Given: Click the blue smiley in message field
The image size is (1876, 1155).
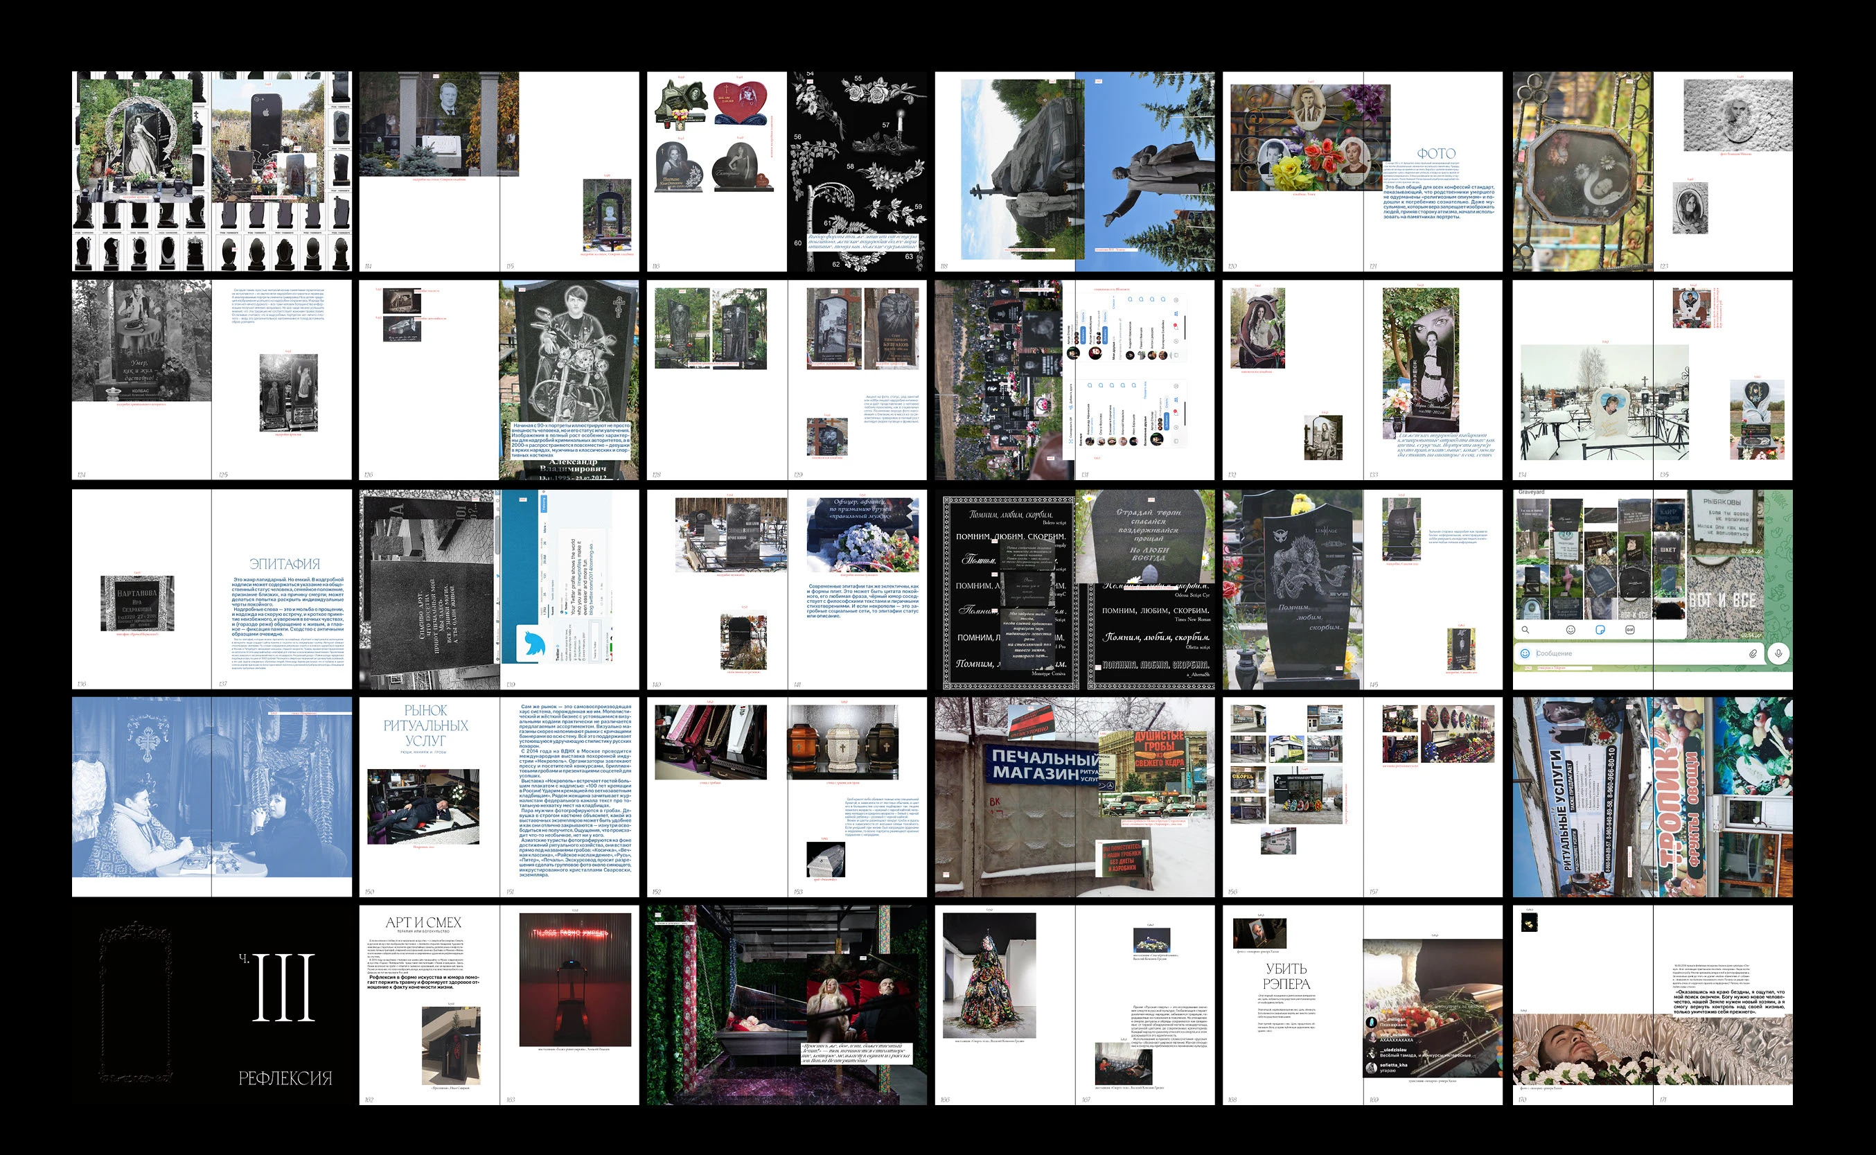Looking at the screenshot, I should 1525,653.
